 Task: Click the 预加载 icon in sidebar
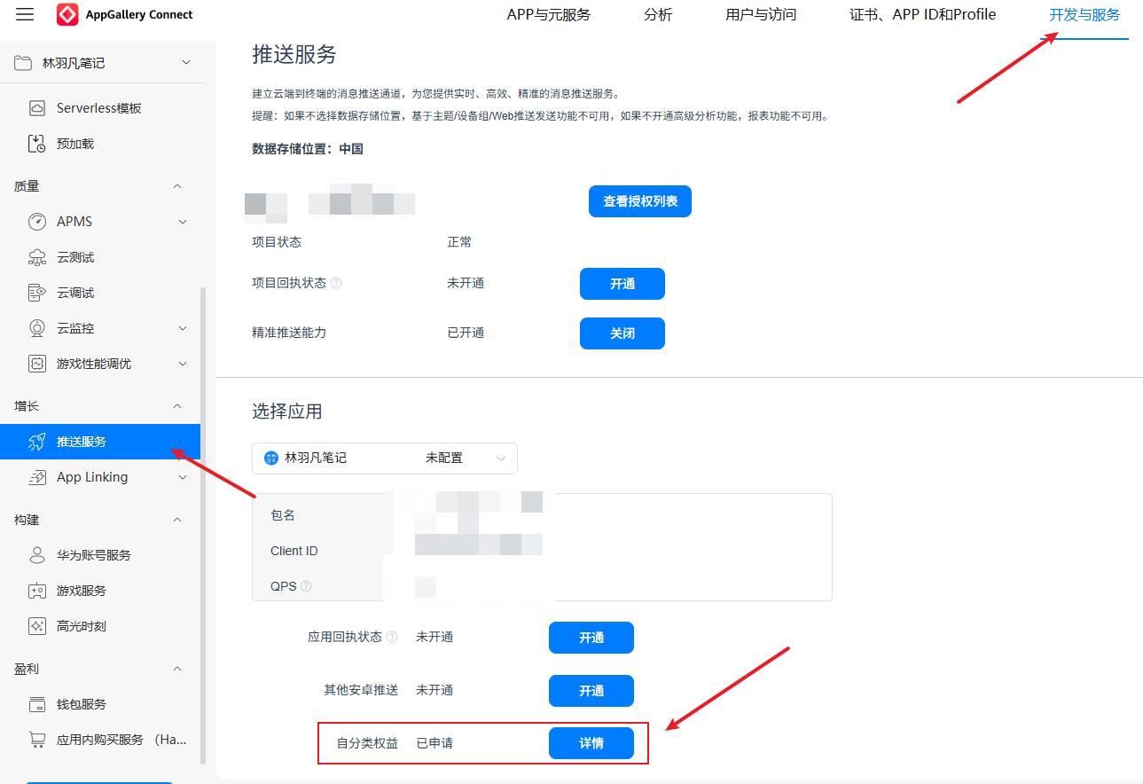[37, 144]
